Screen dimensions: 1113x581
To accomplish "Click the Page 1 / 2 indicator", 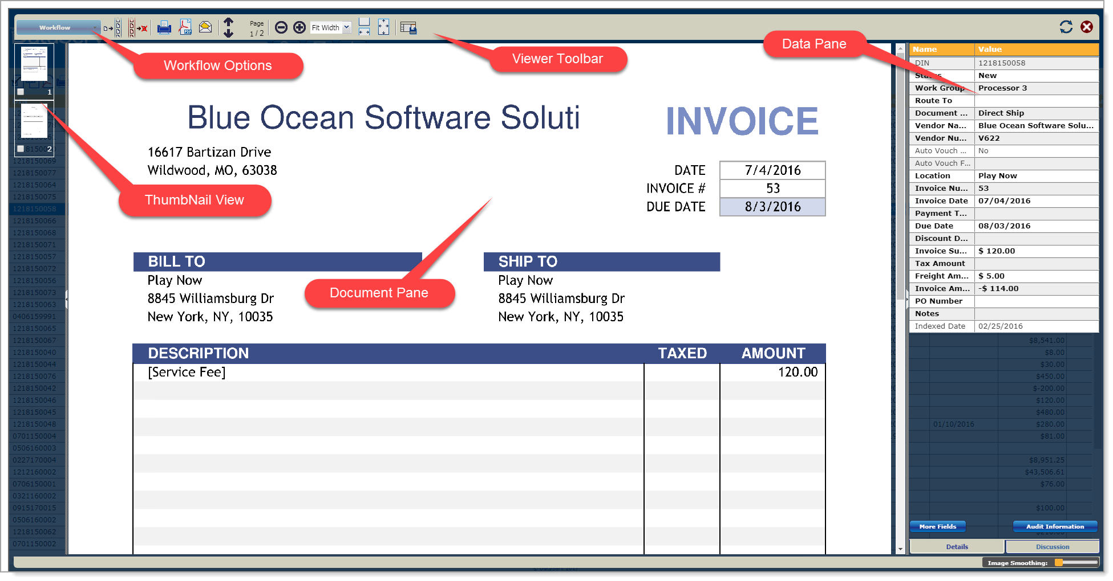I will click(257, 28).
